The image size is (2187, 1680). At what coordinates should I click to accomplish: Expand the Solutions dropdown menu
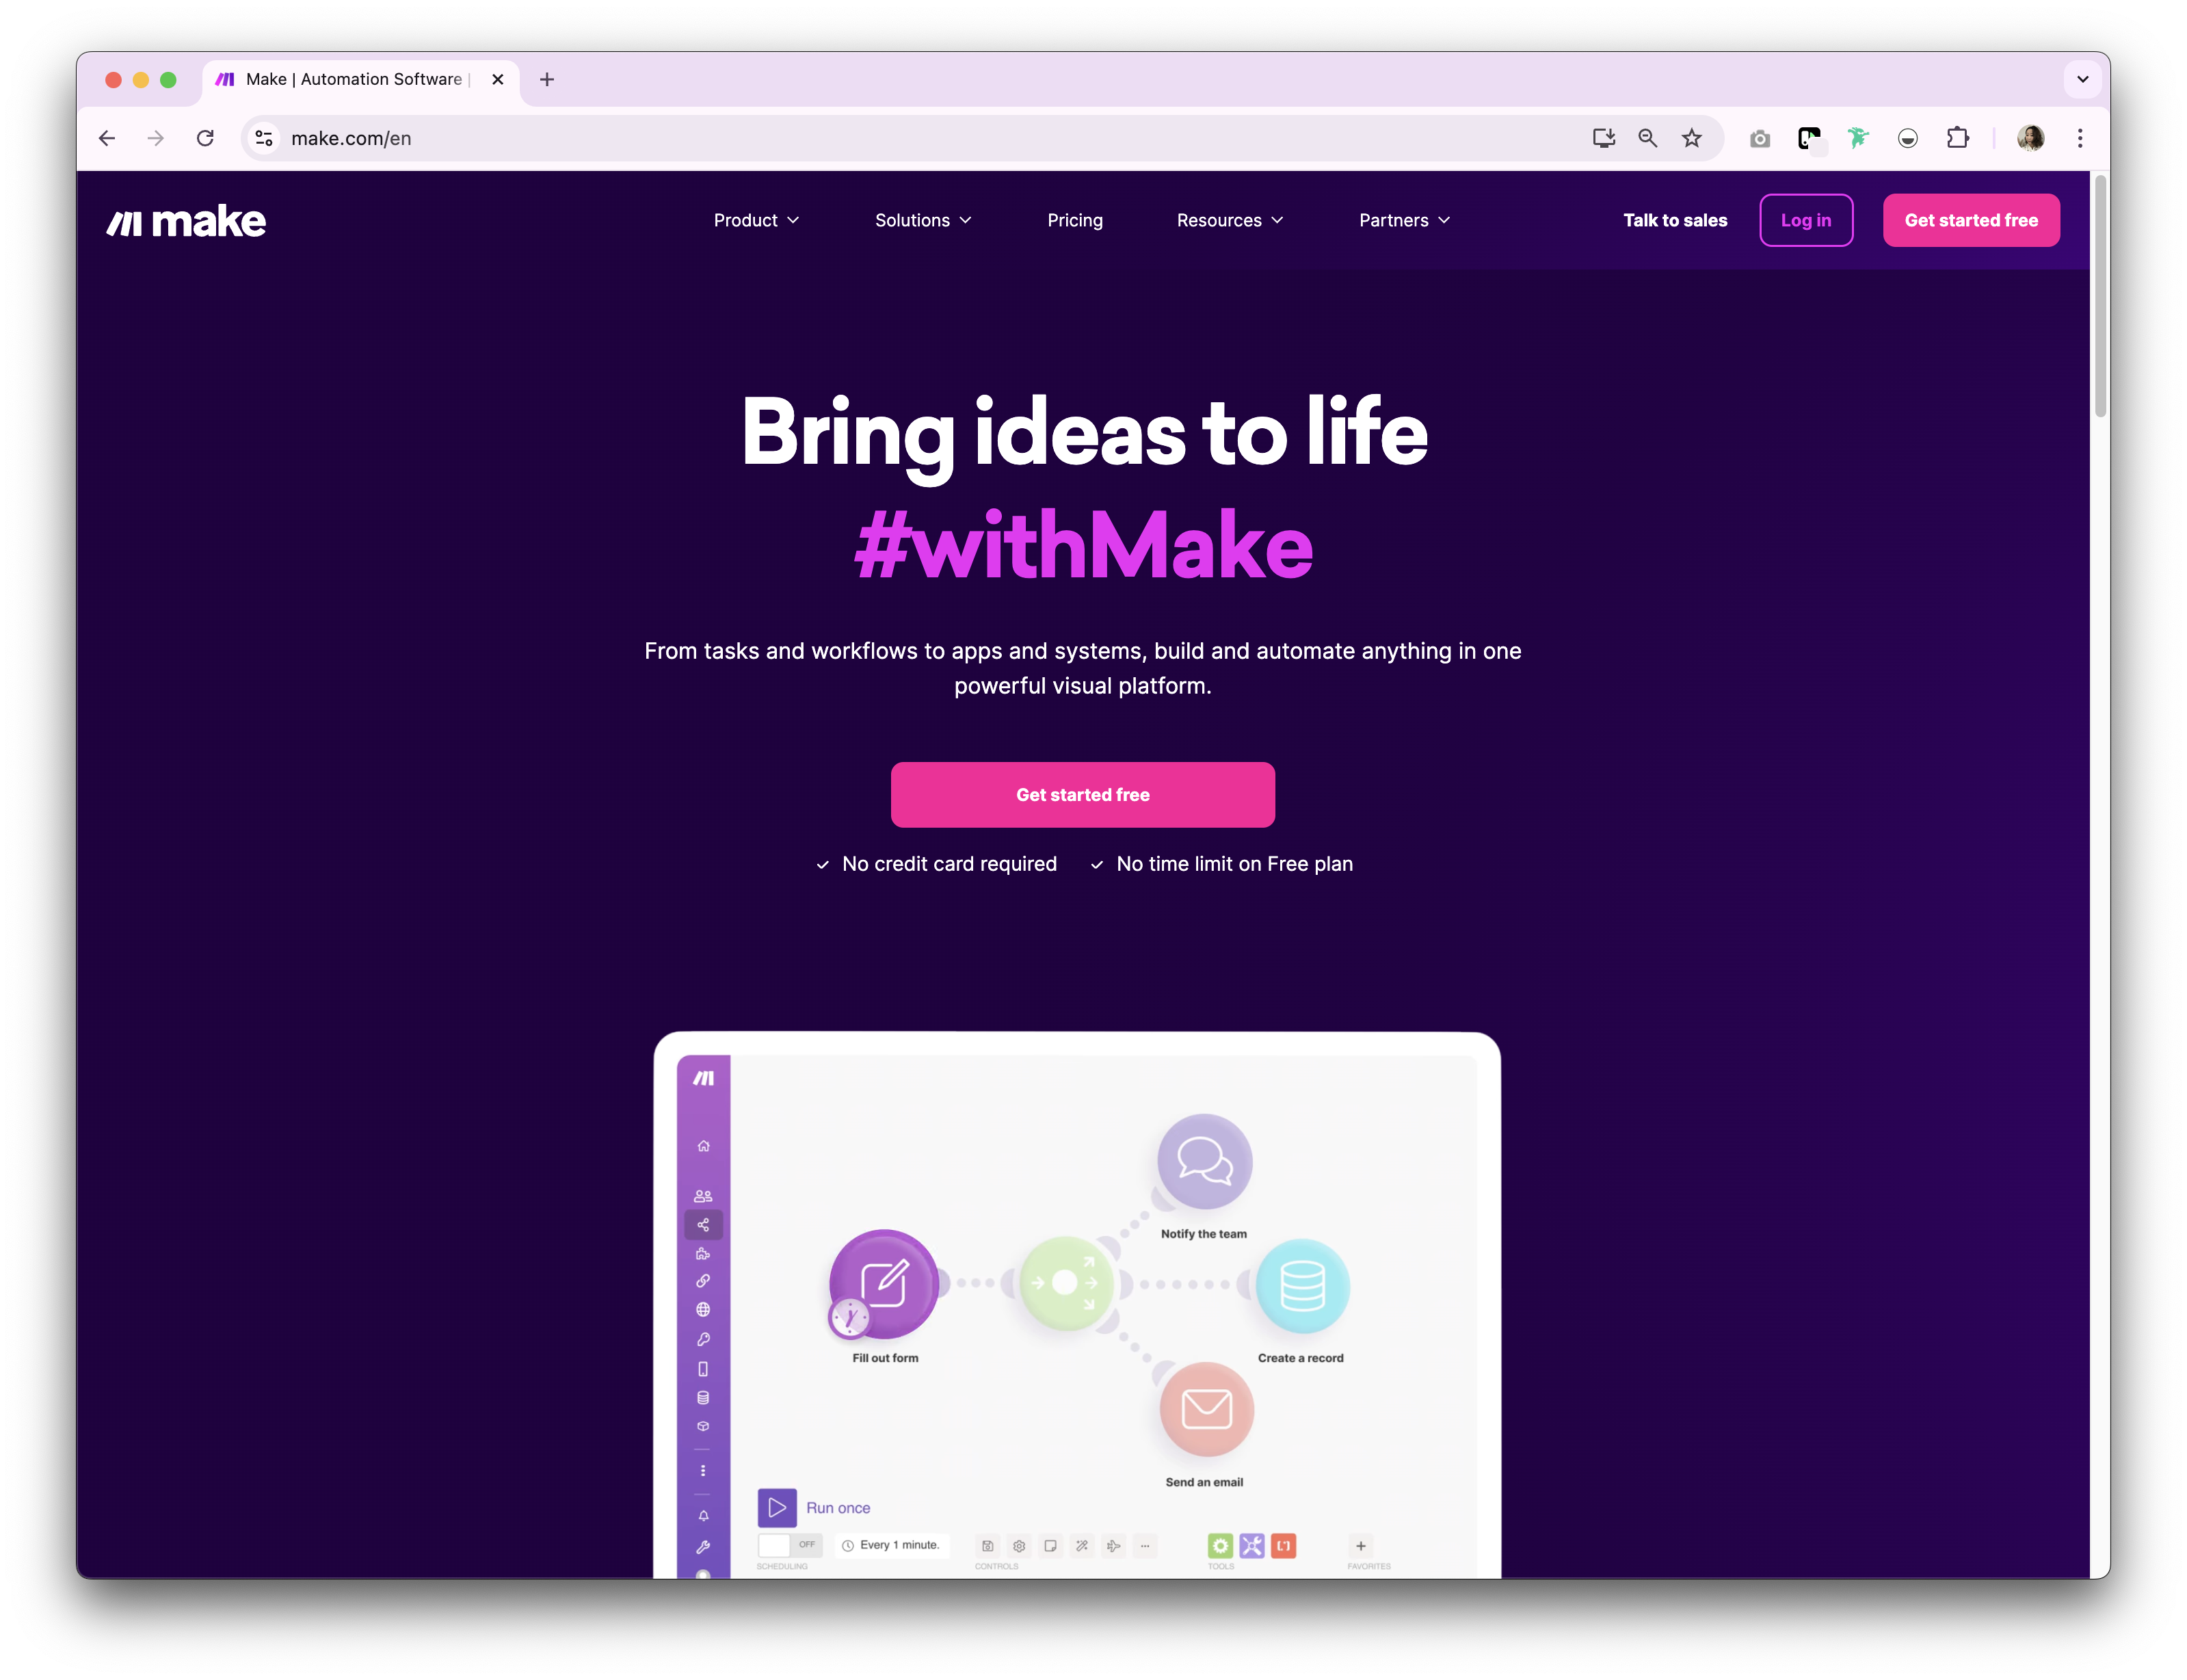tap(923, 220)
